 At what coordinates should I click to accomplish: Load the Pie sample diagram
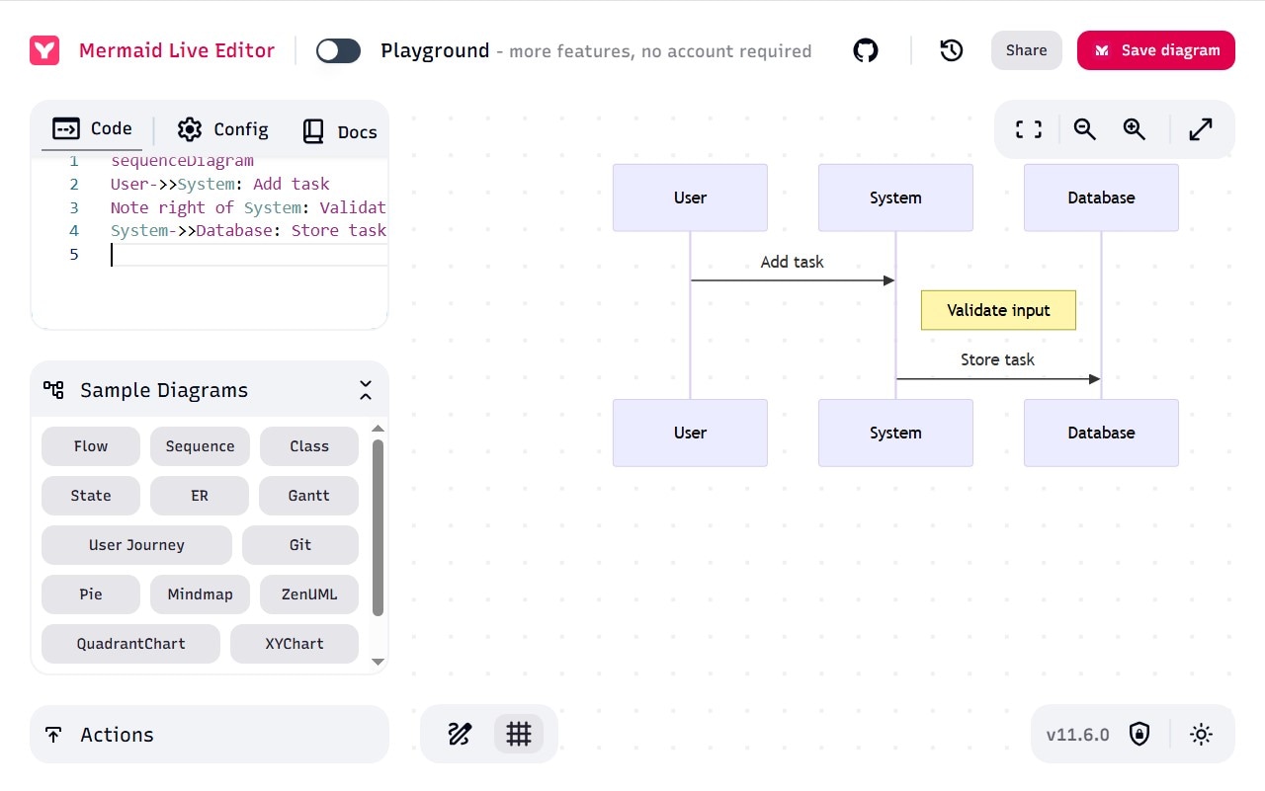pyautogui.click(x=91, y=594)
